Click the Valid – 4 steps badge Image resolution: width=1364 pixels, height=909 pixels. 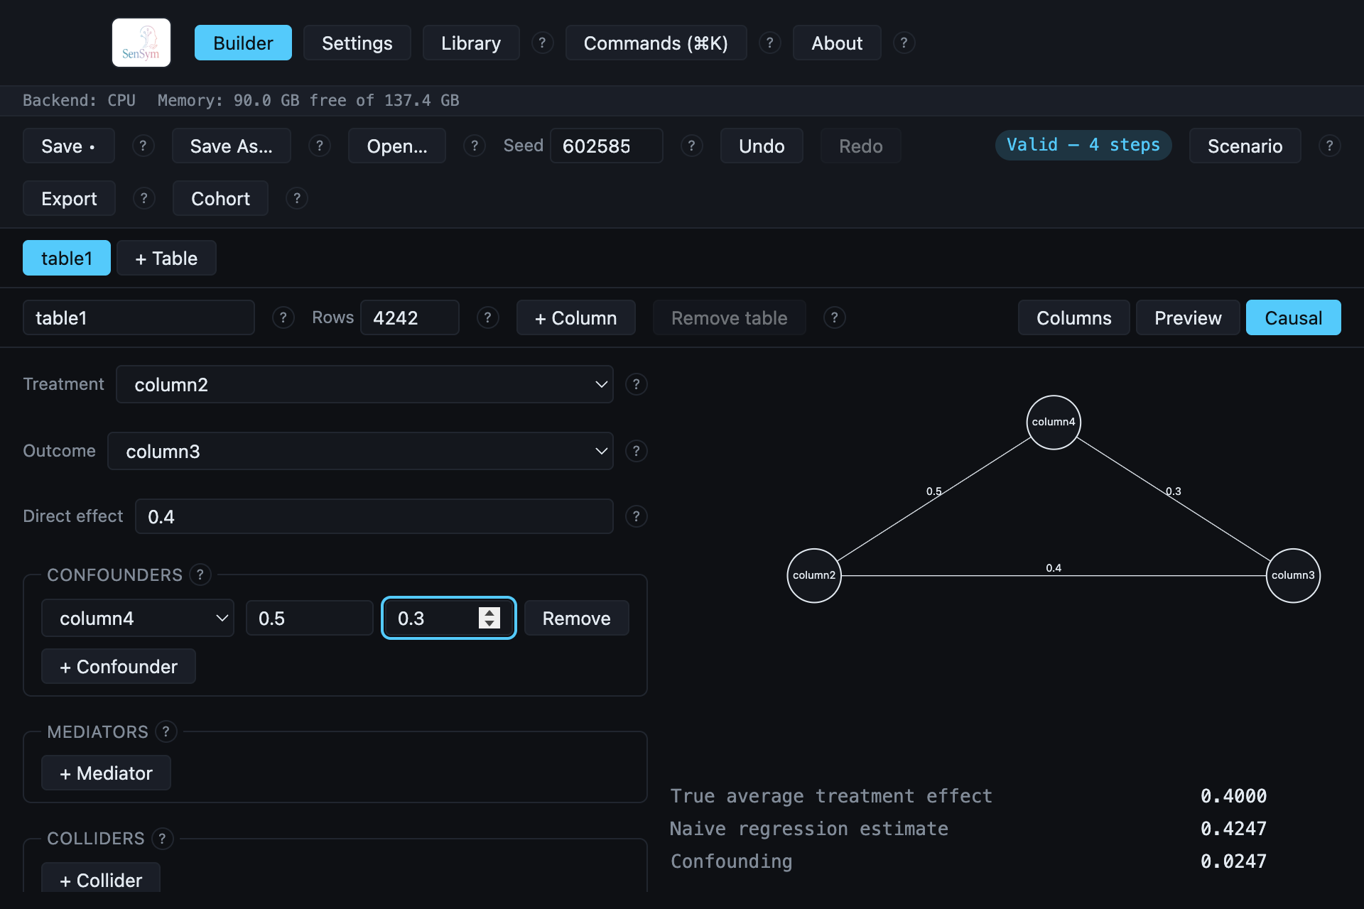pyautogui.click(x=1083, y=145)
